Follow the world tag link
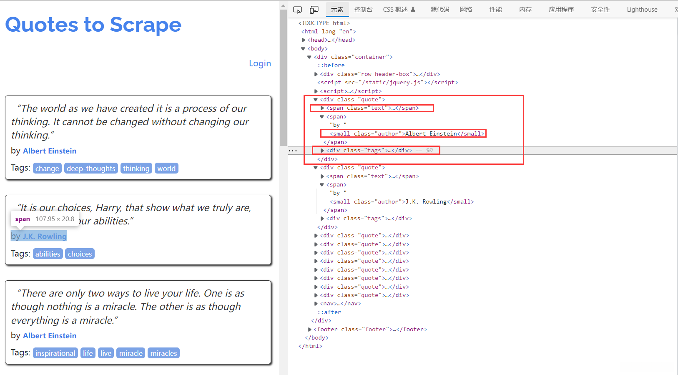 tap(166, 169)
